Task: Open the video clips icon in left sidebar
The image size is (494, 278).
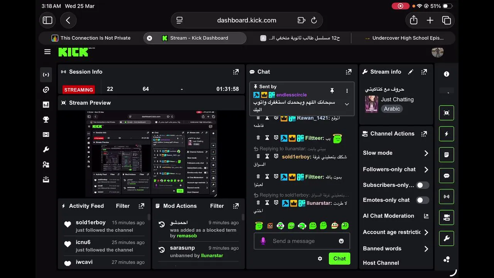Action: [46, 135]
